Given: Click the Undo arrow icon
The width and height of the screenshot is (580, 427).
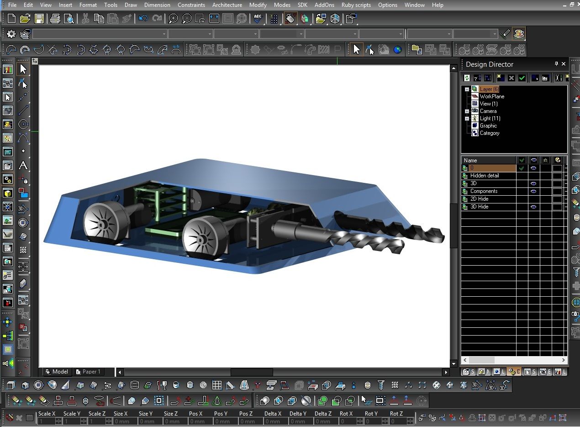Looking at the screenshot, I should pyautogui.click(x=143, y=19).
